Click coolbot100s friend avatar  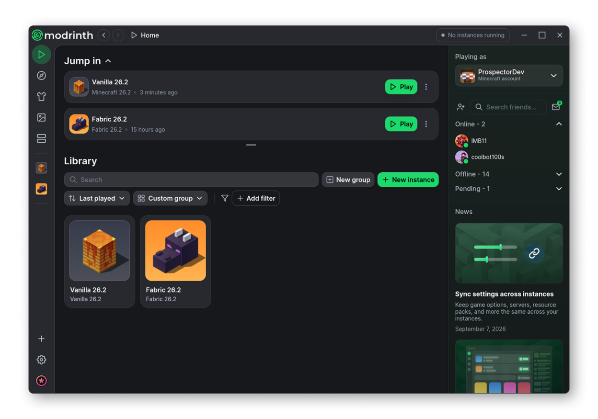461,157
